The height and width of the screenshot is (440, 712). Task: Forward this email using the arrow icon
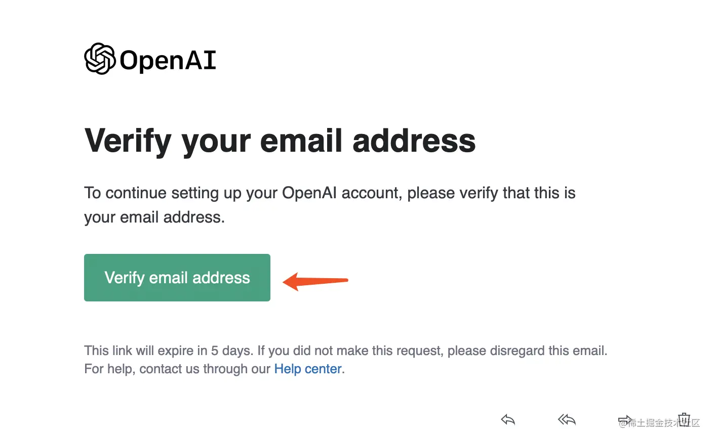pos(625,420)
